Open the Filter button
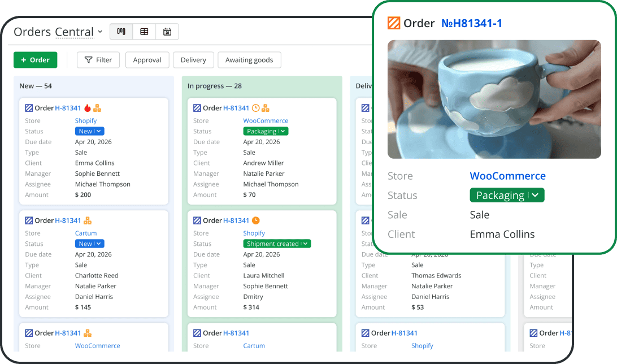The width and height of the screenshot is (617, 364). pos(98,60)
